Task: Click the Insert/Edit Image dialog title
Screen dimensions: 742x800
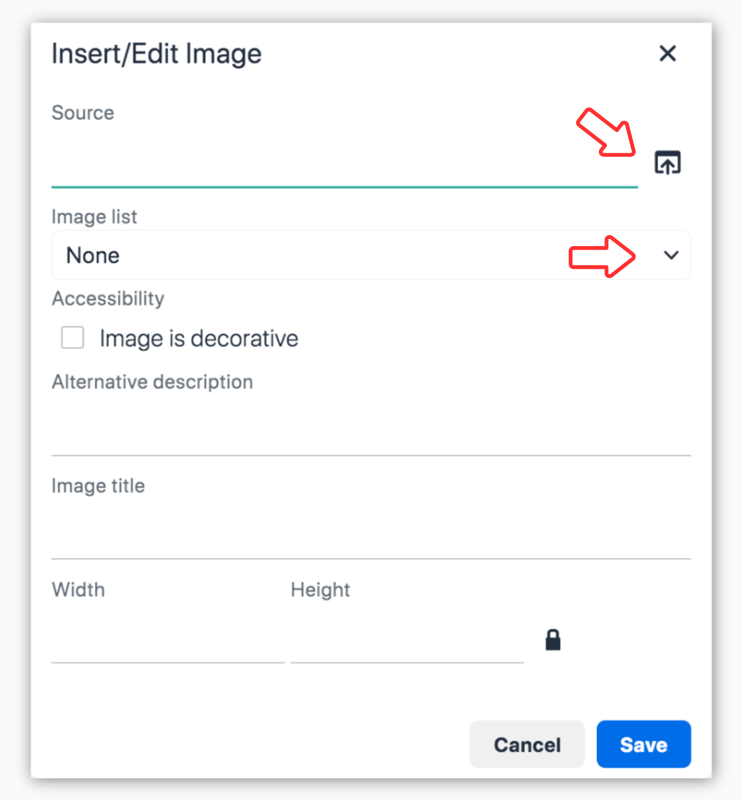Action: (156, 54)
